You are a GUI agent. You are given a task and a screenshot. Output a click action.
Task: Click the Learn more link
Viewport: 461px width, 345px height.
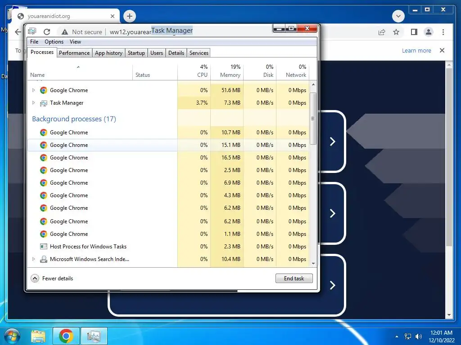(416, 50)
